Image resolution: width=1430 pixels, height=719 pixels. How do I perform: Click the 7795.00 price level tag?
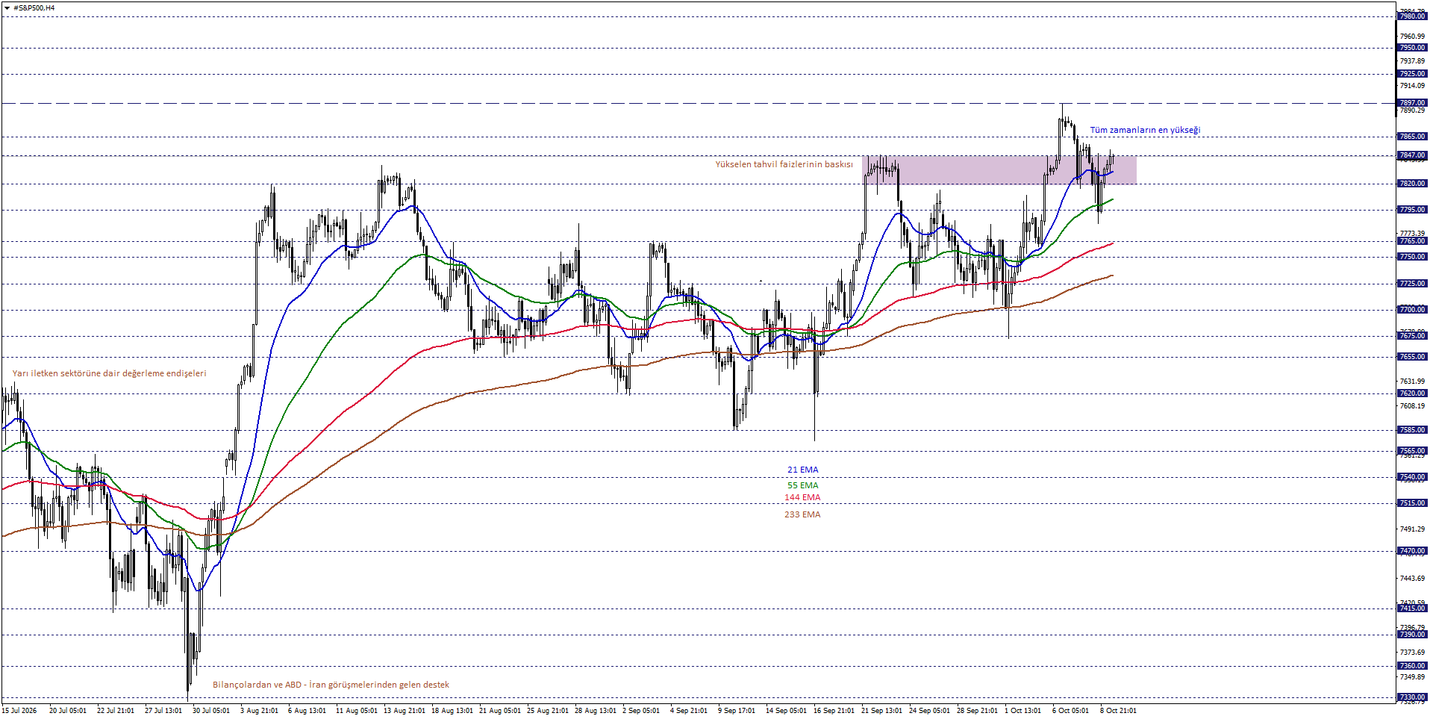pos(1412,210)
